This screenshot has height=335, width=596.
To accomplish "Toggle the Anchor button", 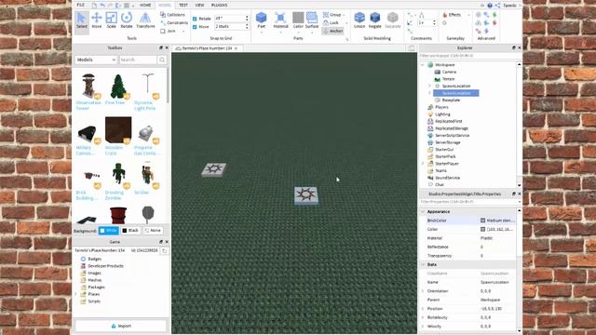I will (x=333, y=31).
